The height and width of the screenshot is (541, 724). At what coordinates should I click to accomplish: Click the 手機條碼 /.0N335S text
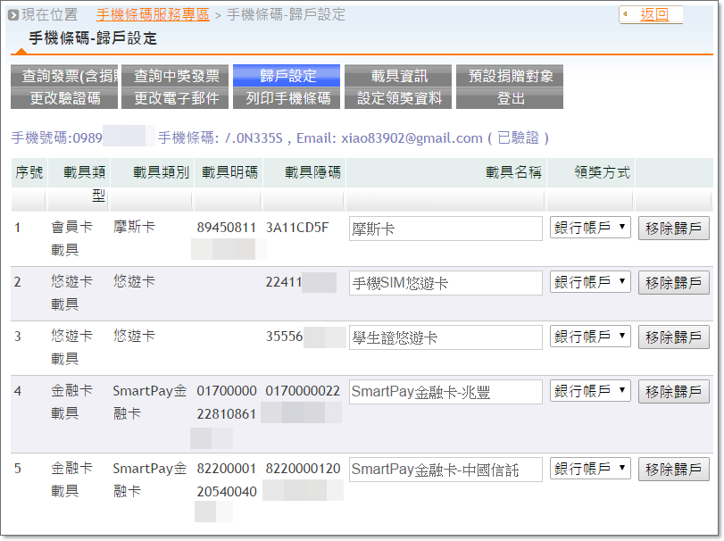(x=220, y=138)
